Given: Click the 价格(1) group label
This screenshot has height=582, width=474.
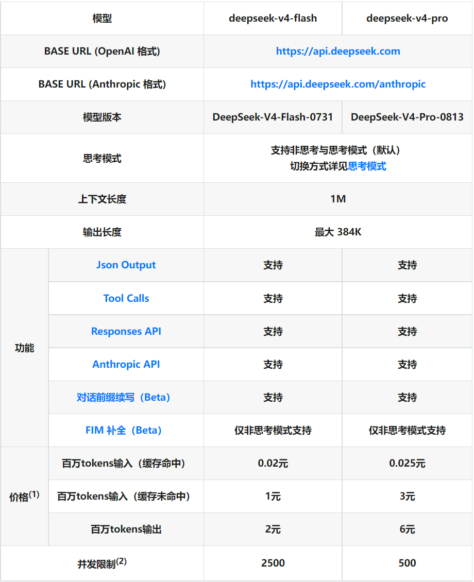Looking at the screenshot, I should [25, 497].
